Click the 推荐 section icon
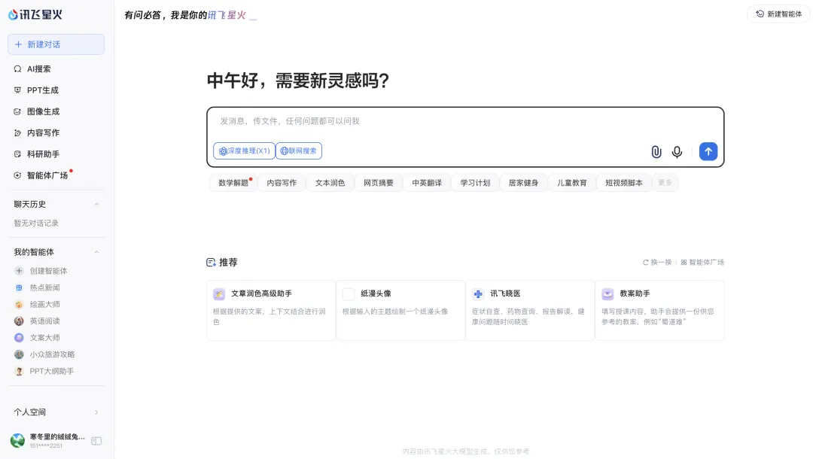 point(211,263)
